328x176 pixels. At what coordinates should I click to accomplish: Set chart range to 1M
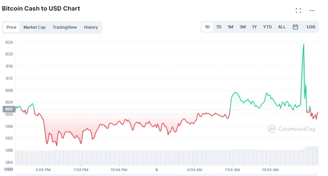(x=230, y=27)
